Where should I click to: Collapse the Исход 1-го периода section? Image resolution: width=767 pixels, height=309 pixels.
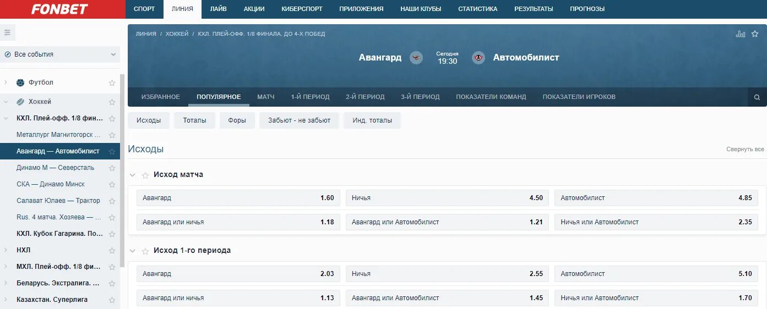133,251
